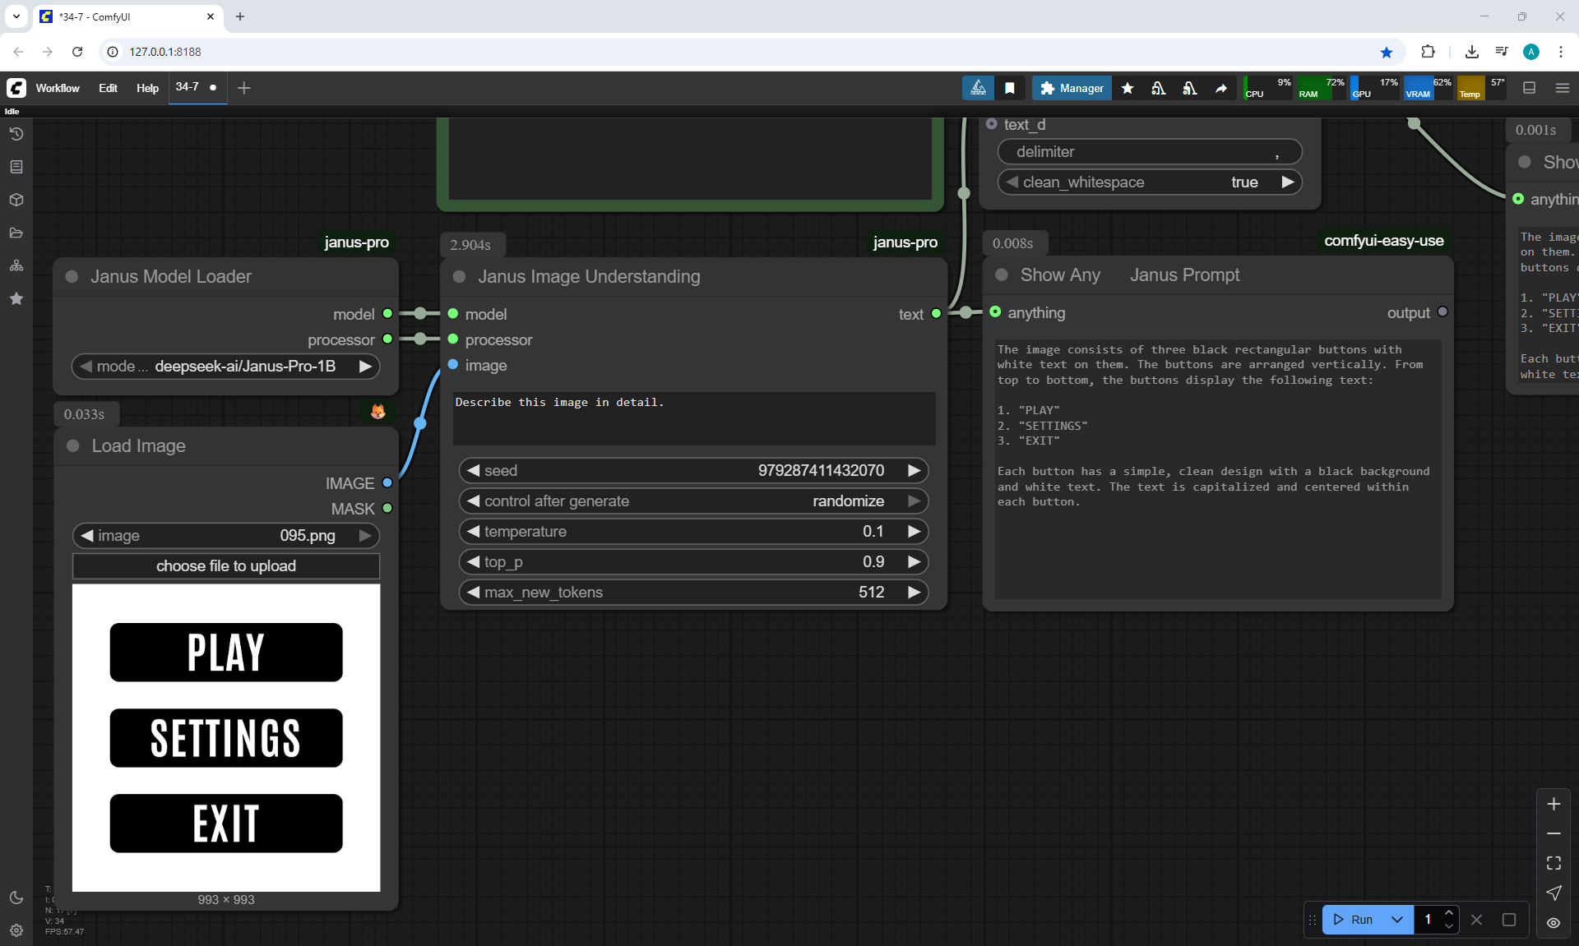Open the Manager button
The height and width of the screenshot is (946, 1579).
click(x=1072, y=88)
